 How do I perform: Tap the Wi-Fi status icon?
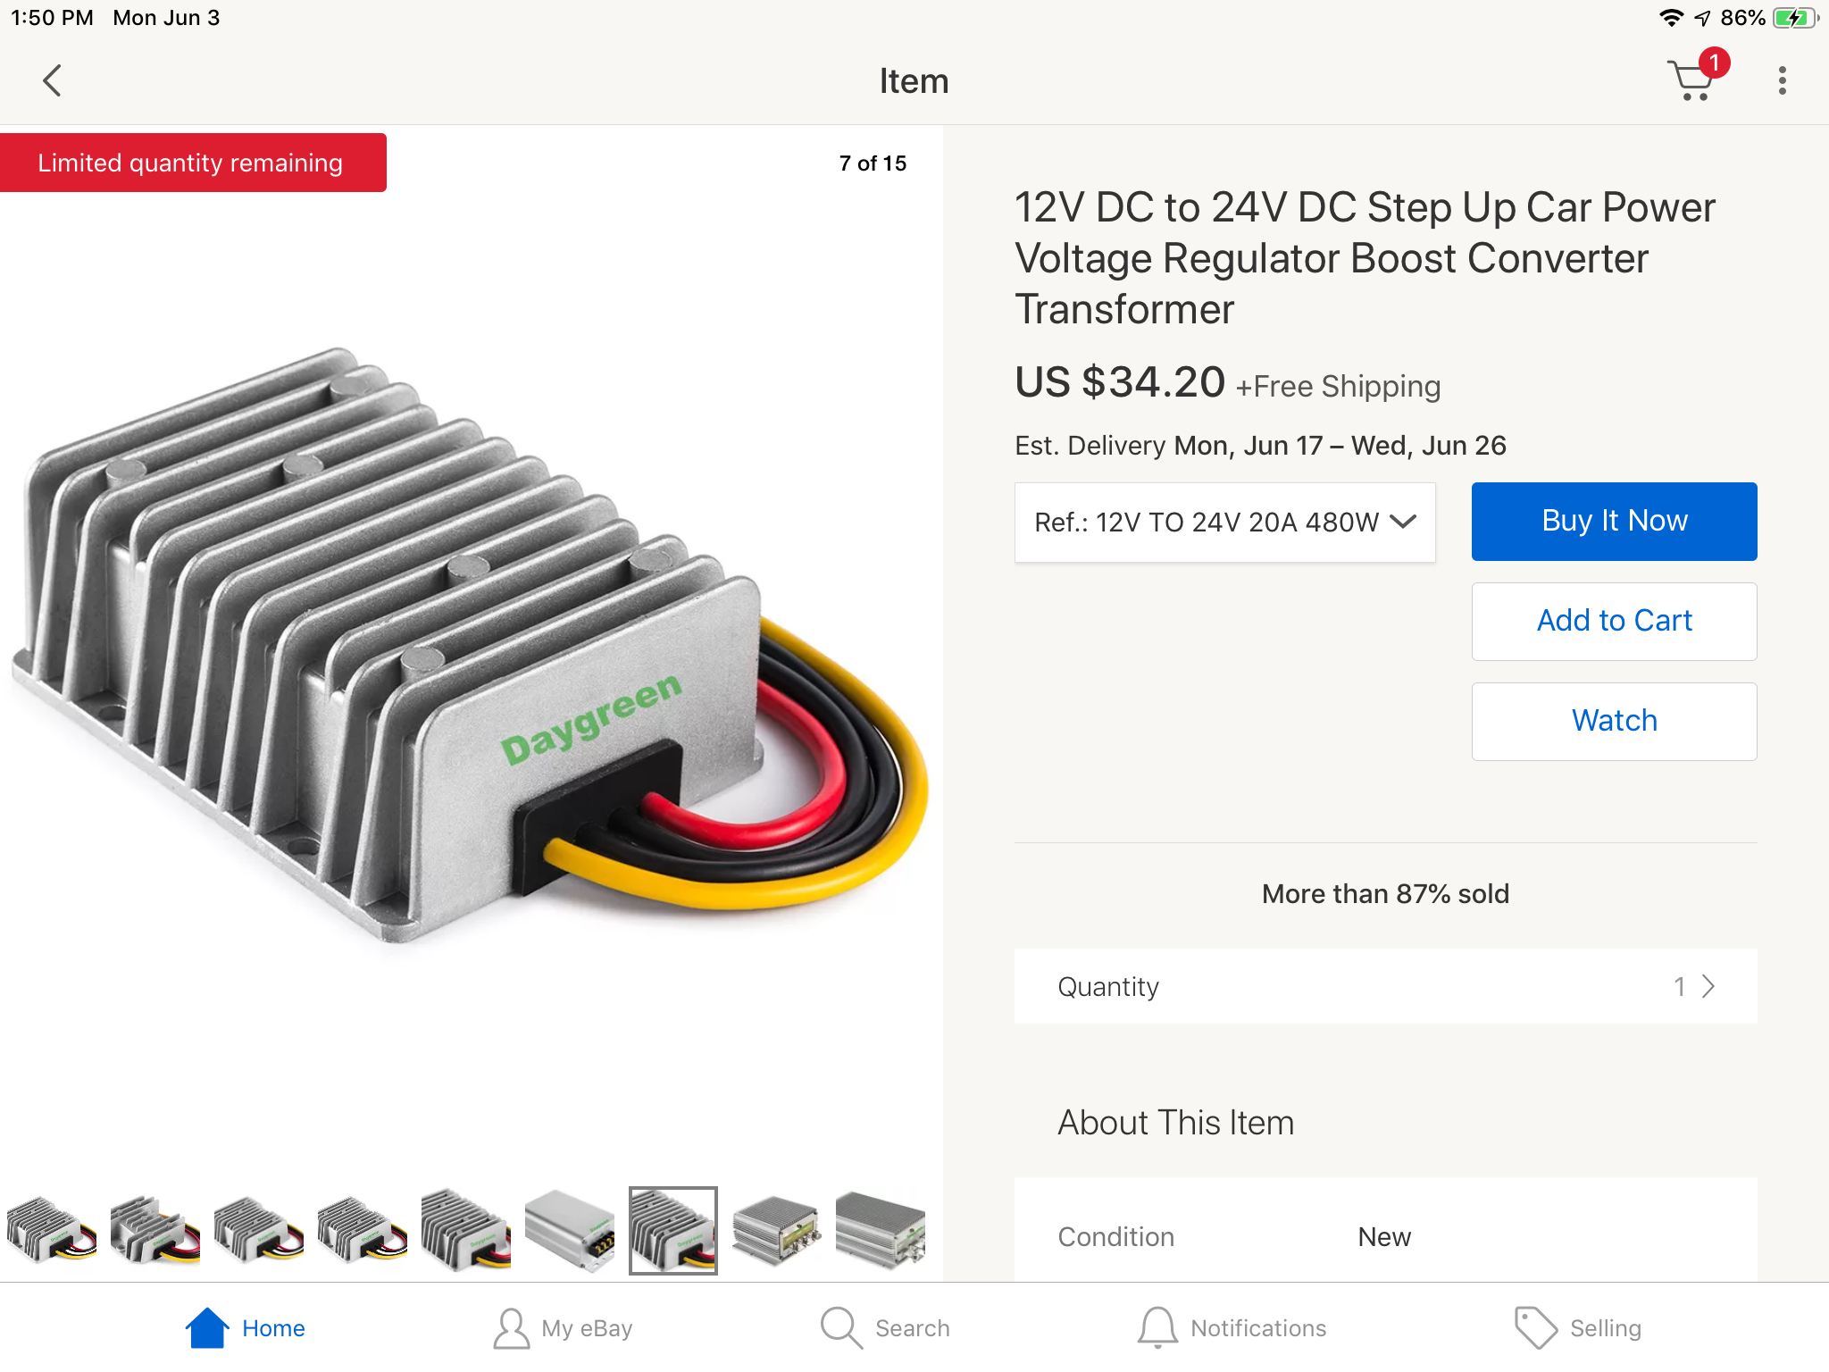tap(1671, 18)
